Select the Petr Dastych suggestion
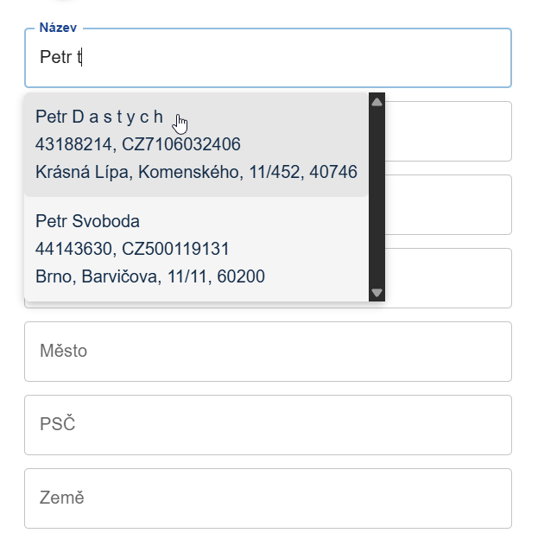The image size is (538, 552). click(x=99, y=117)
